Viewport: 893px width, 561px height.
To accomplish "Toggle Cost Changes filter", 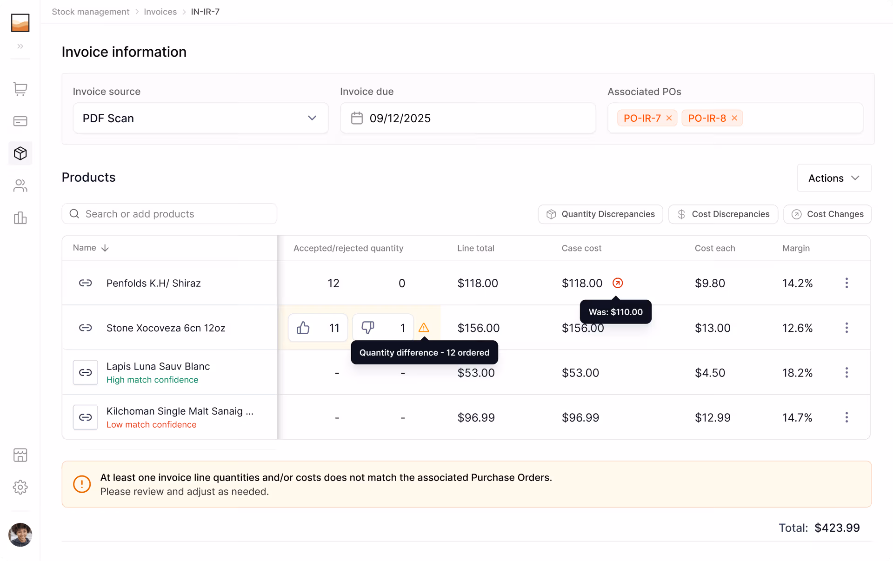I will pyautogui.click(x=827, y=214).
